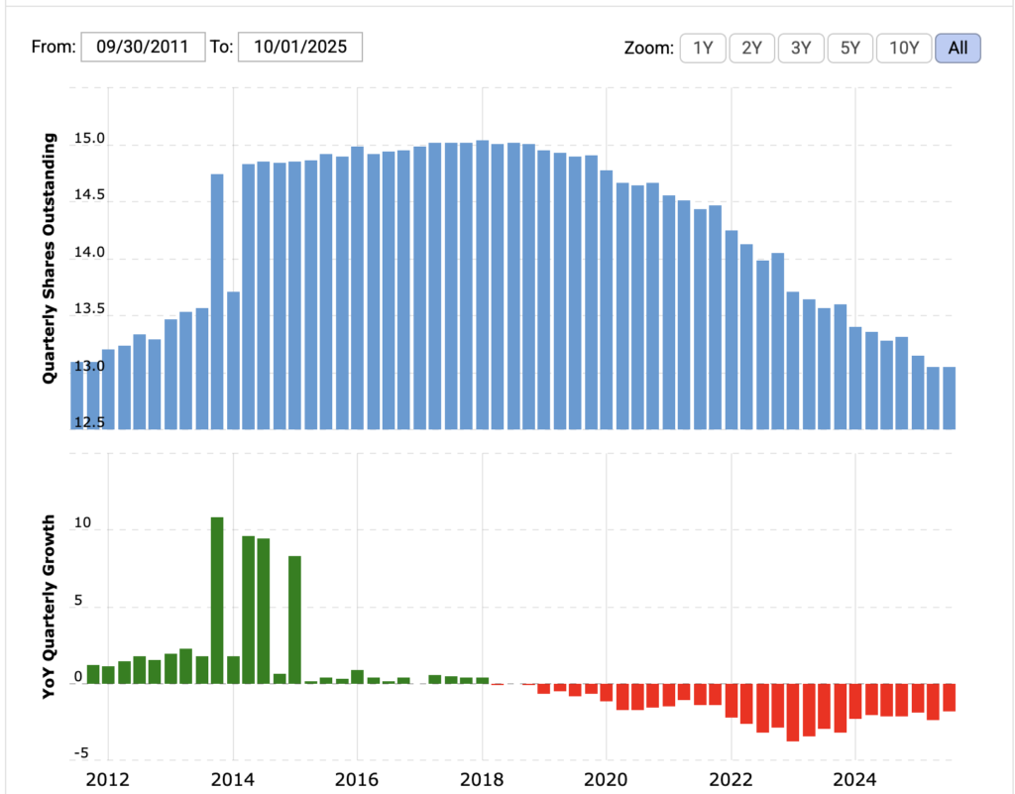The height and width of the screenshot is (794, 1015).
Task: Click the 2024 x-axis label
Action: 855,779
